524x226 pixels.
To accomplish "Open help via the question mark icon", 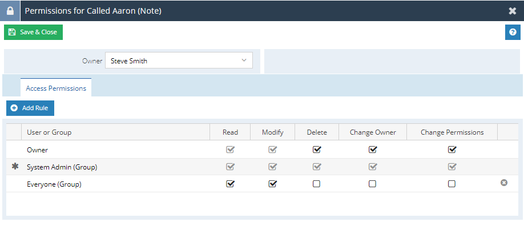I will point(513,32).
